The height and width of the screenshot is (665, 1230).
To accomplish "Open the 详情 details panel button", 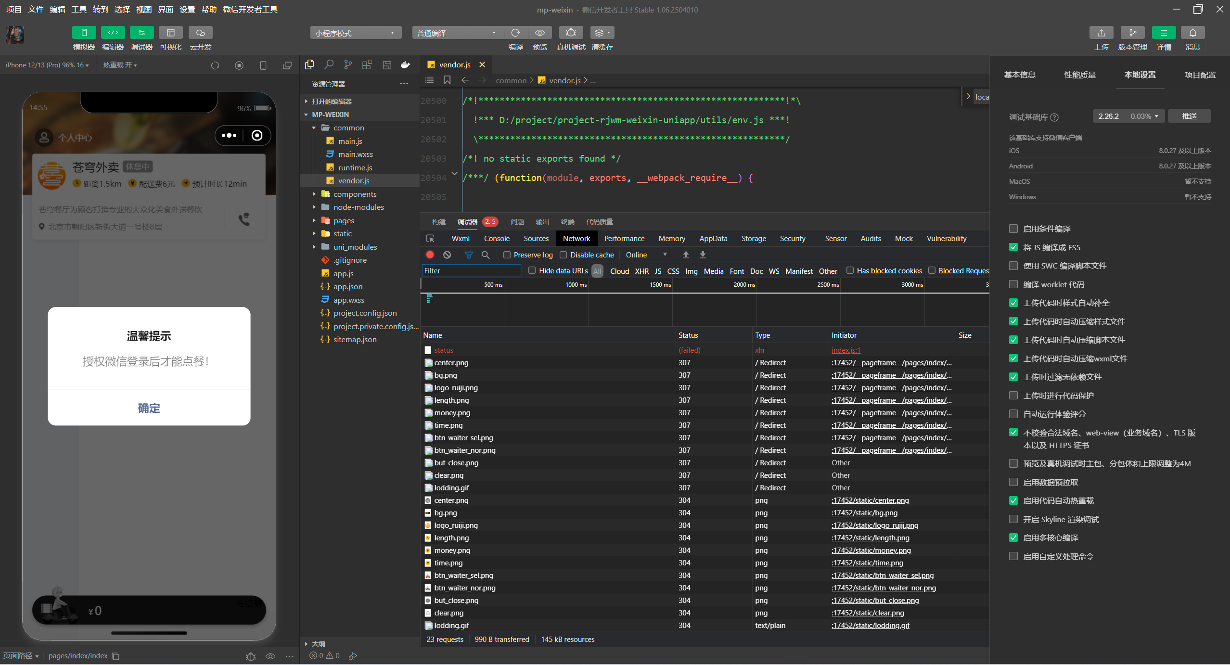I will (1164, 33).
